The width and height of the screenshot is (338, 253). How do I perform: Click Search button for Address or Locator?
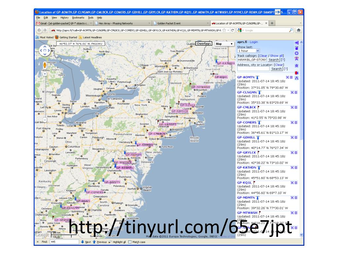[x=276, y=69]
